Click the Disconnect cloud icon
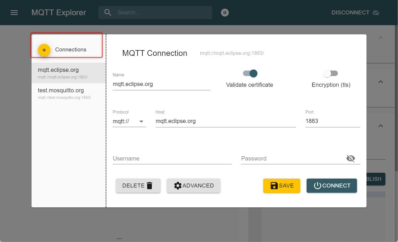 [x=376, y=13]
